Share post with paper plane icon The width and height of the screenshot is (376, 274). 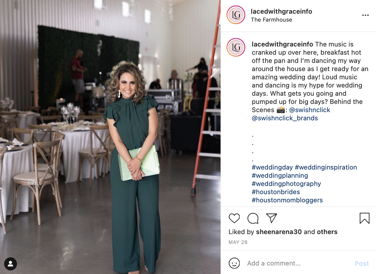click(271, 218)
